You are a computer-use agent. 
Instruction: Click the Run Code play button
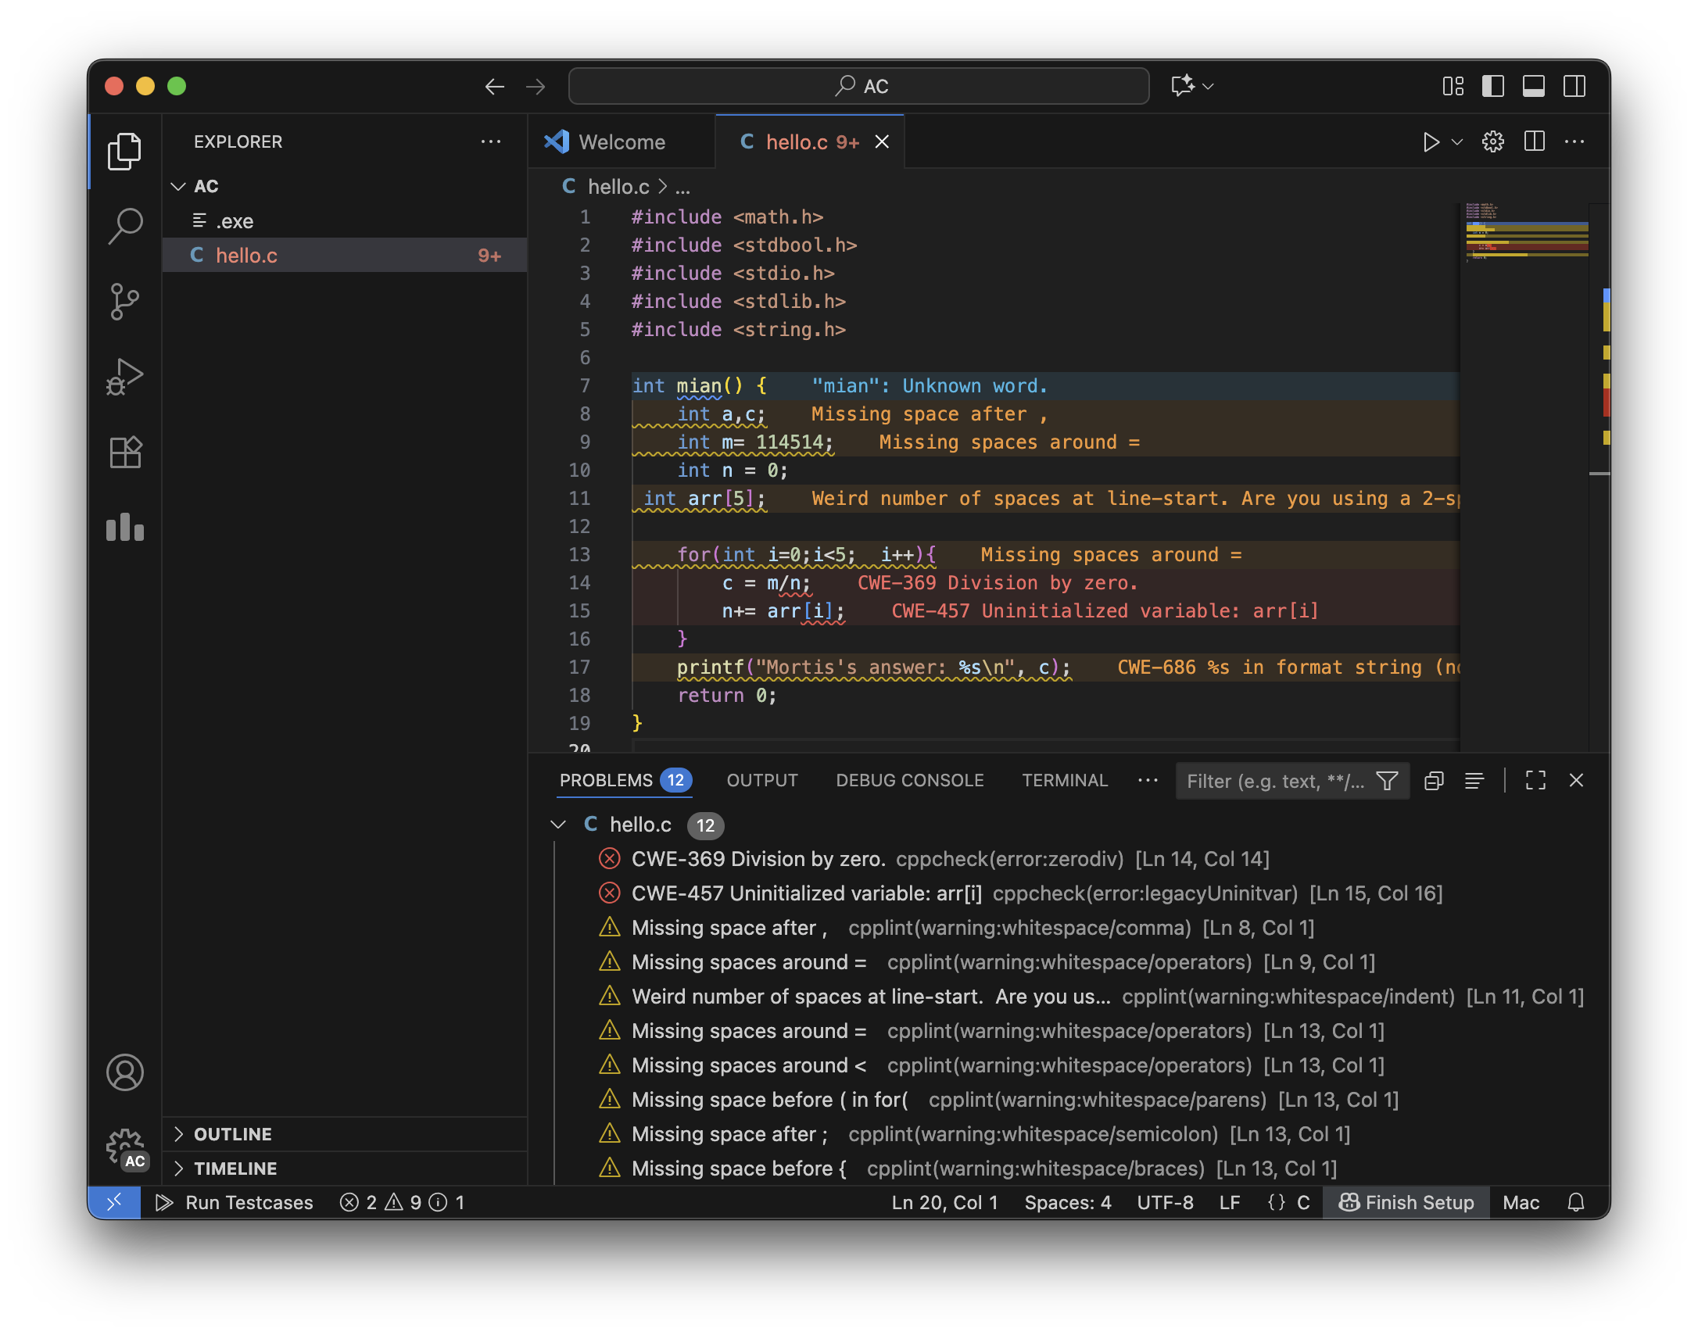tap(1431, 142)
